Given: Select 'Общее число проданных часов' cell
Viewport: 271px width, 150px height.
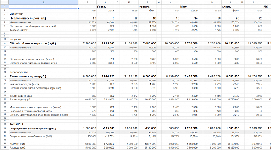Looking at the screenshot, I should 44,59.
